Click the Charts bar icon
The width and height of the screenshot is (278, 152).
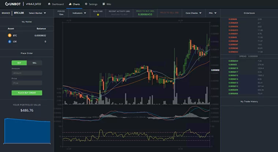tap(70, 4)
